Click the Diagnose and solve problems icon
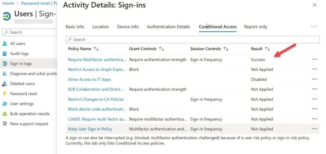Viewport: 326px width, 154px height. pyautogui.click(x=5, y=74)
